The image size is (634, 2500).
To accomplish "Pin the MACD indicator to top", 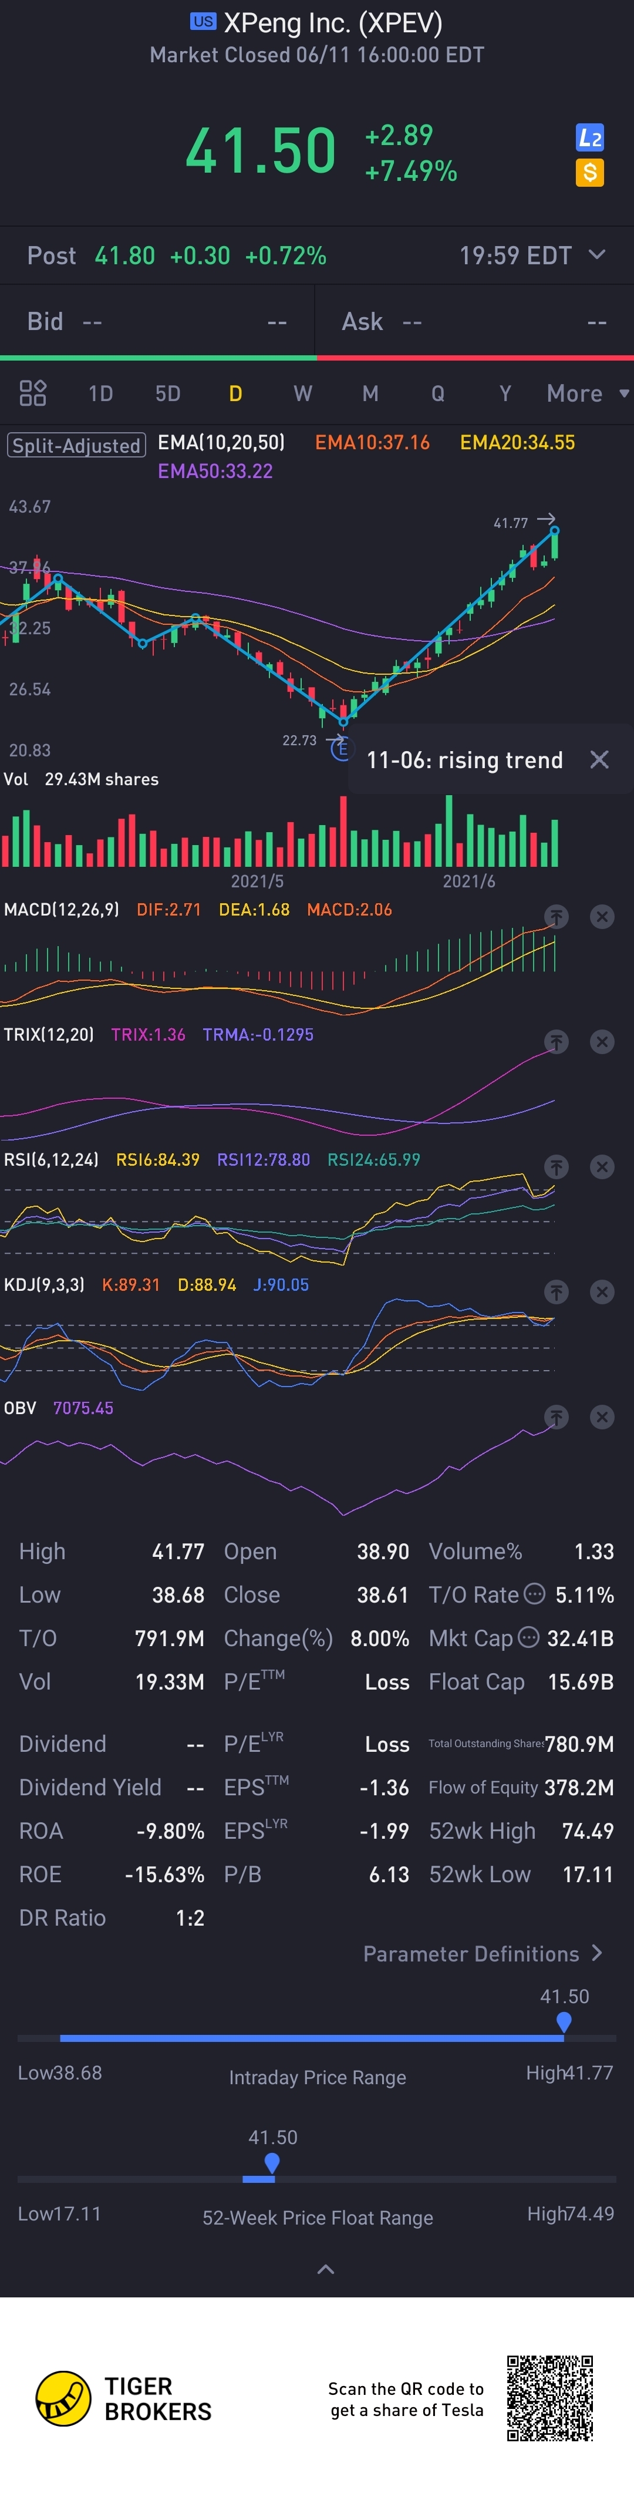I will coord(555,916).
